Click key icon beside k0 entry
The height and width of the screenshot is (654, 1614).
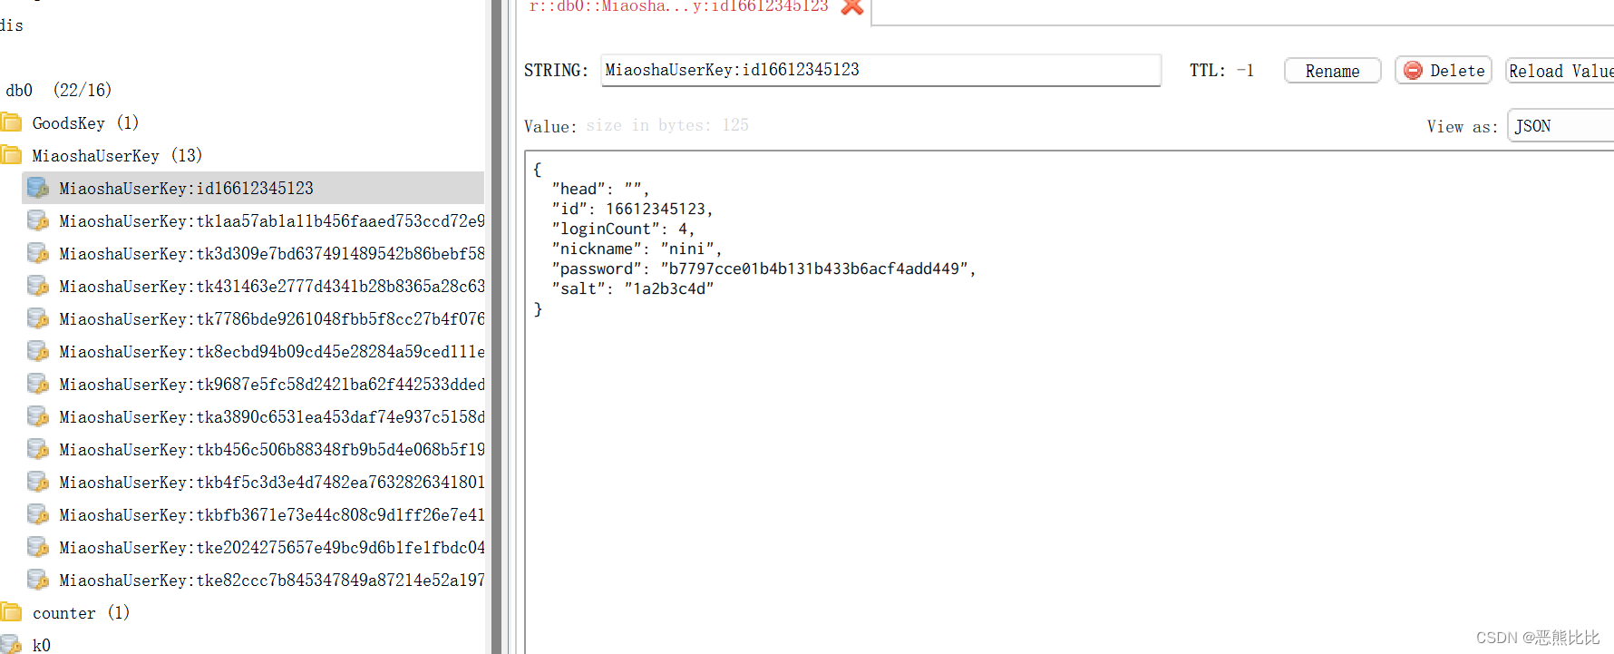(x=11, y=644)
